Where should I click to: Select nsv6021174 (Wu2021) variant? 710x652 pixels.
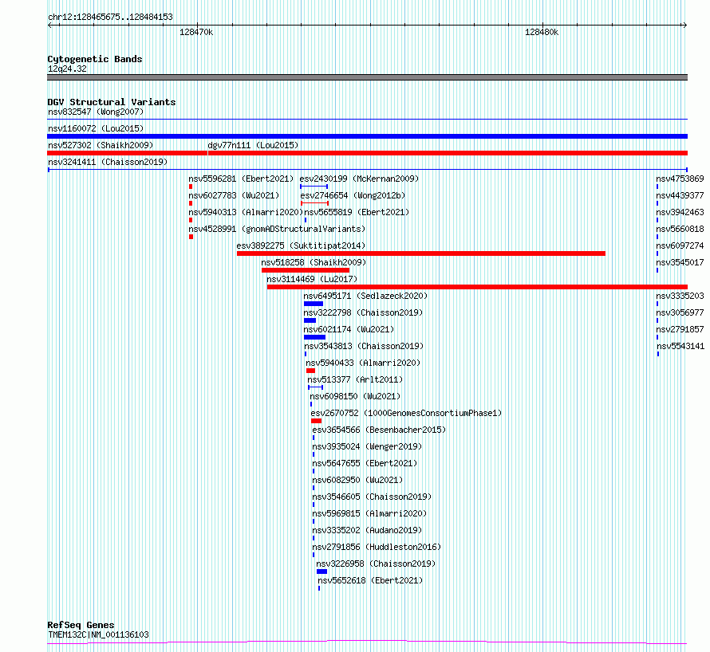tap(349, 329)
